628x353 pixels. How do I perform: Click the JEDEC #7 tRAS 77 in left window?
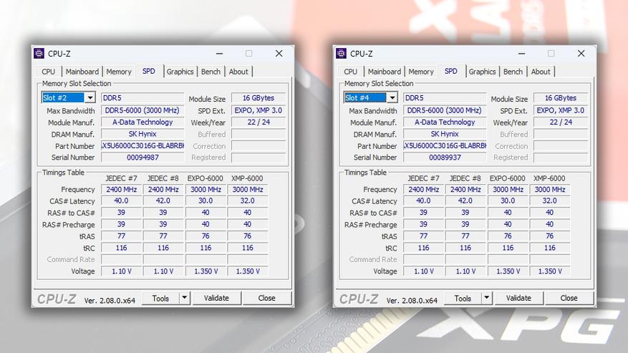(121, 236)
